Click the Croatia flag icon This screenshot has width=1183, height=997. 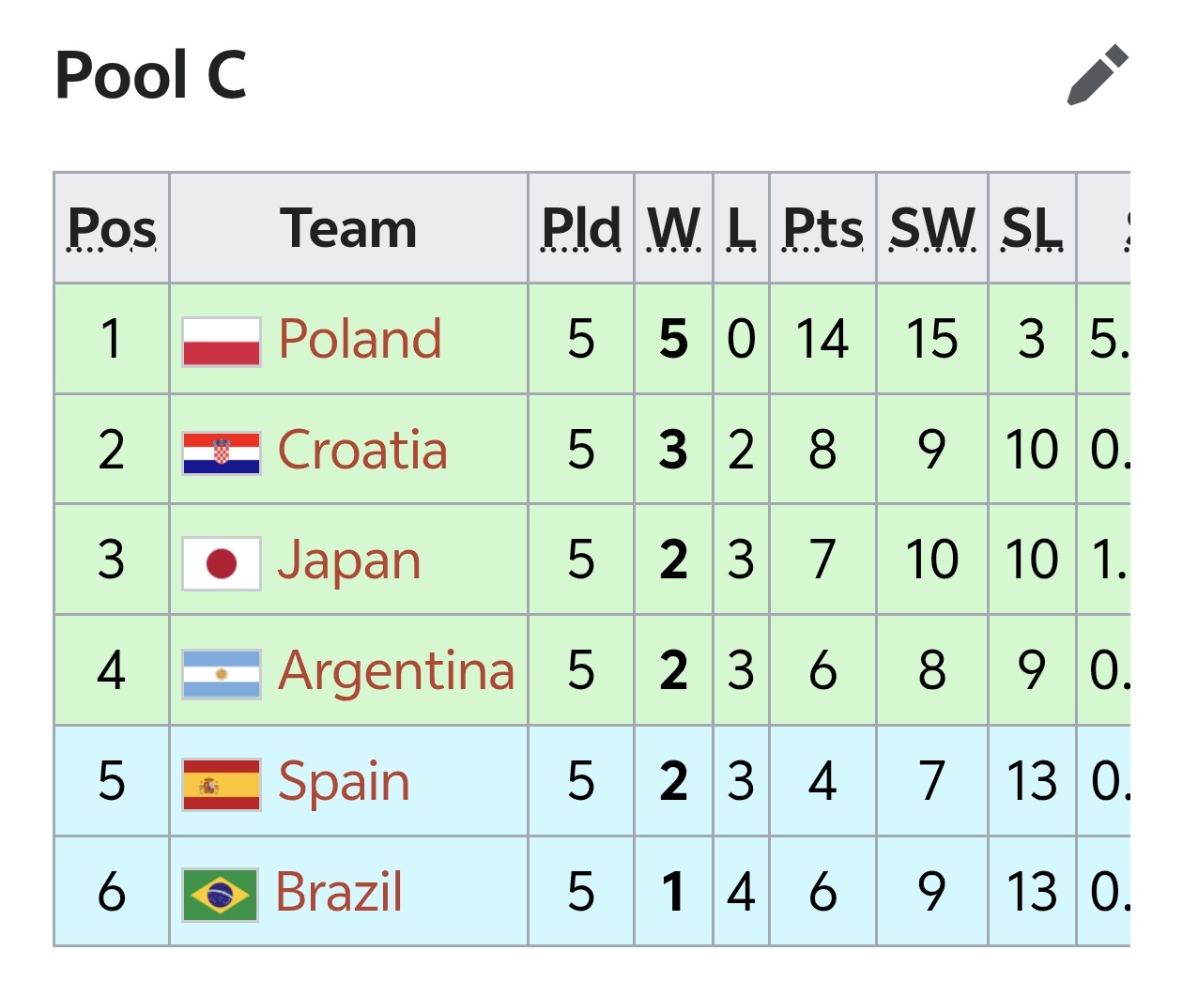[x=221, y=452]
